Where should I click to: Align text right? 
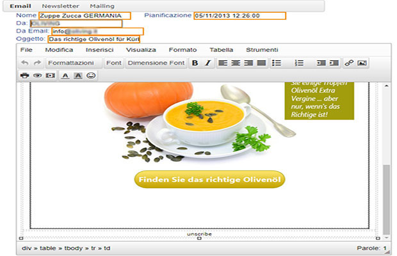click(248, 63)
